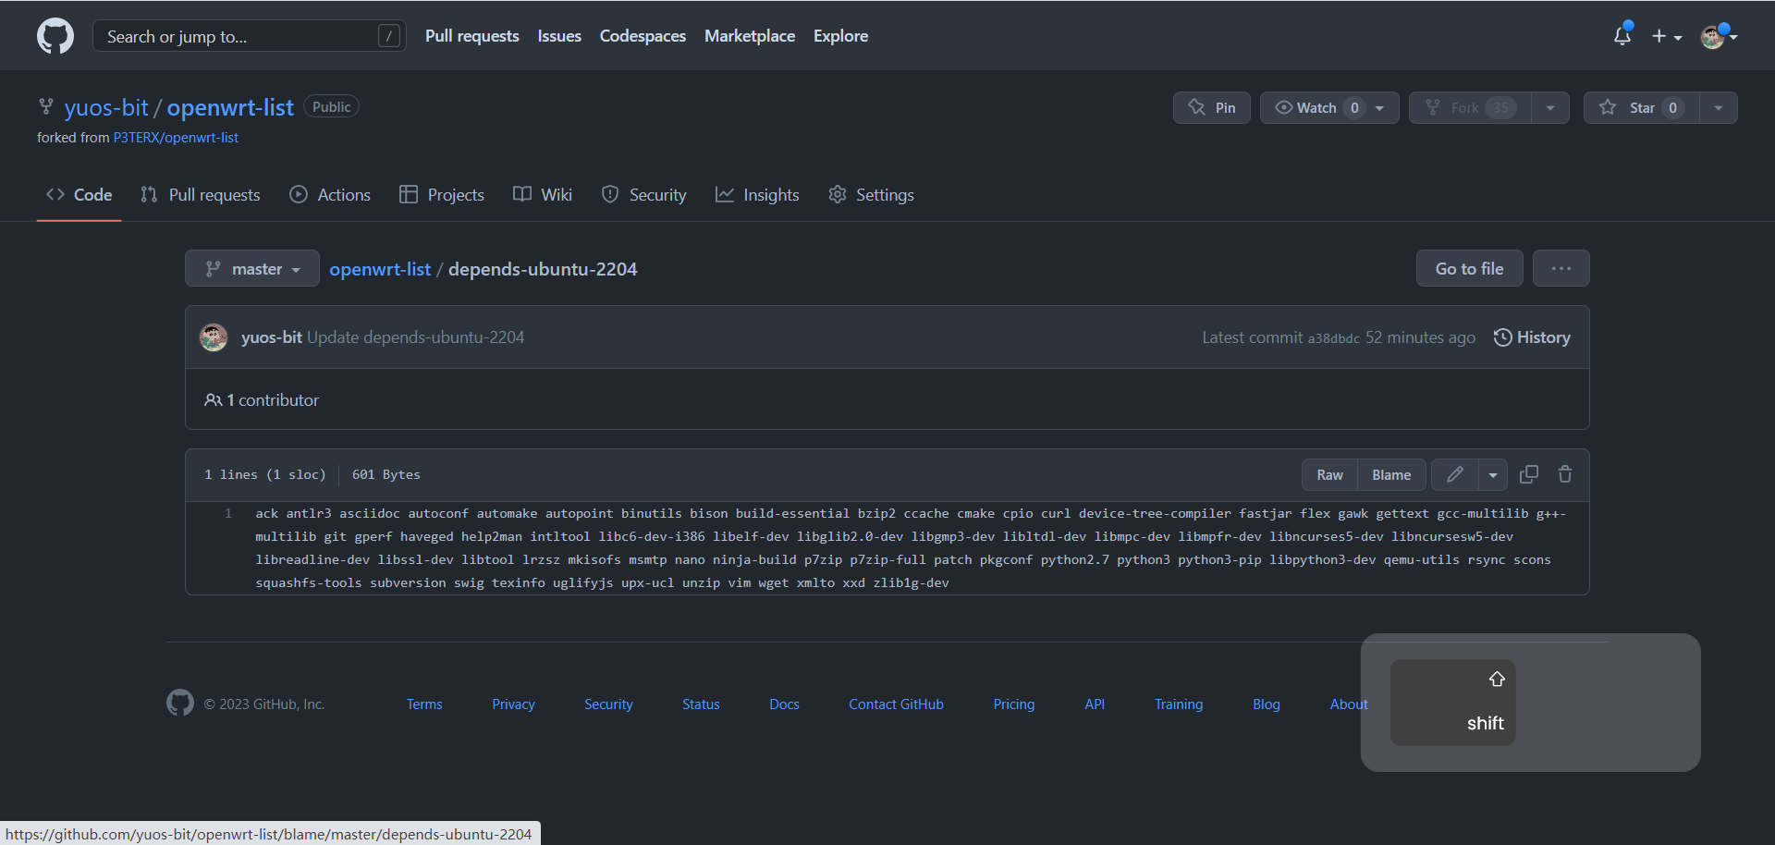
Task: Open Training footer link
Action: 1179,704
